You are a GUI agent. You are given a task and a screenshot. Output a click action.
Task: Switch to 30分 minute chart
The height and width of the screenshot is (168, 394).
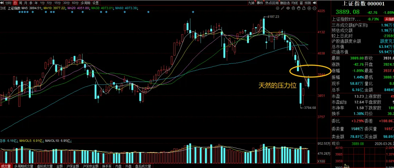pos(66,3)
